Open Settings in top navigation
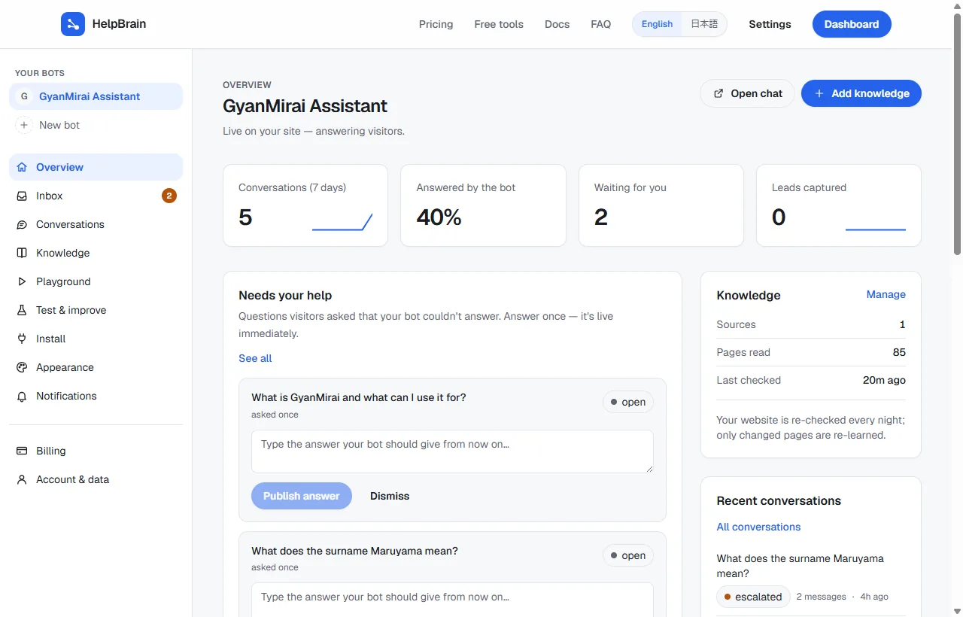Image resolution: width=963 pixels, height=617 pixels. [x=770, y=24]
